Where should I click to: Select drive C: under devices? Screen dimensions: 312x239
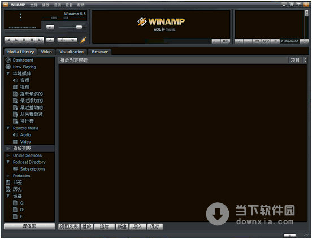22,203
